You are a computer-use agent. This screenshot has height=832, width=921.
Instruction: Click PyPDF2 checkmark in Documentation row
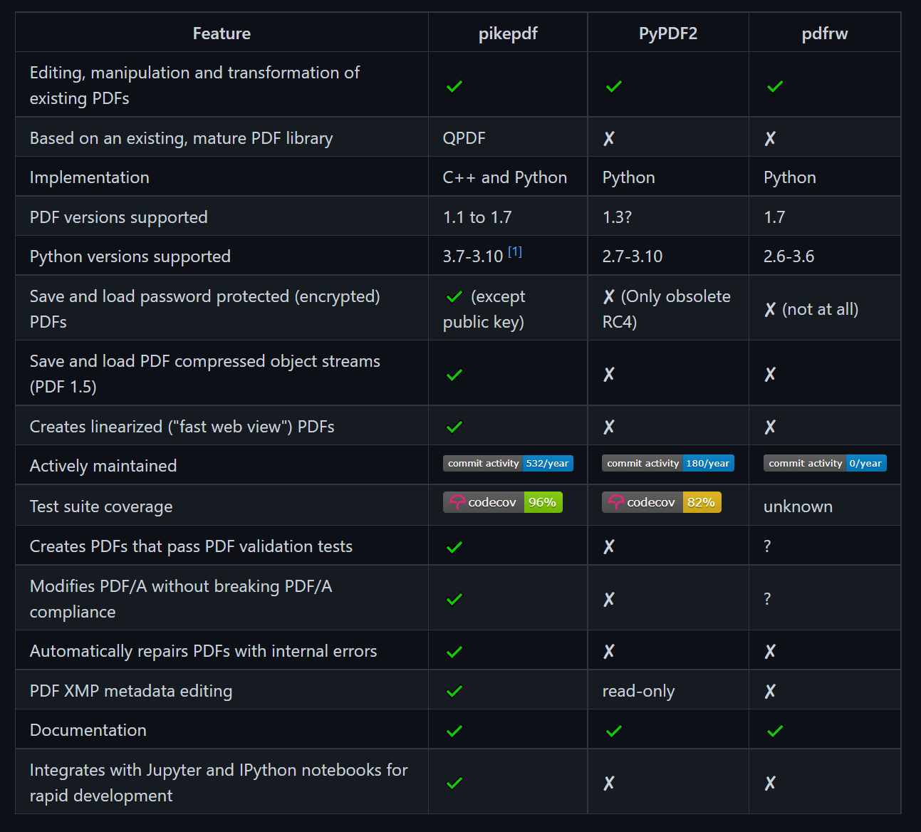[x=614, y=731]
